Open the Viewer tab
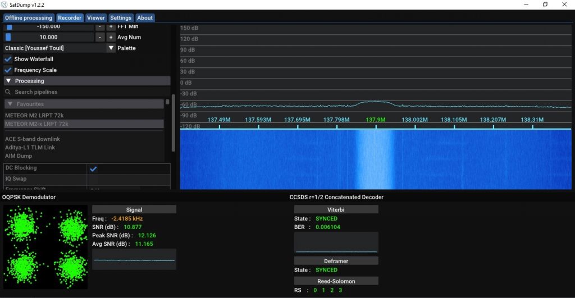Screen dimensions: 575x298 pos(95,18)
